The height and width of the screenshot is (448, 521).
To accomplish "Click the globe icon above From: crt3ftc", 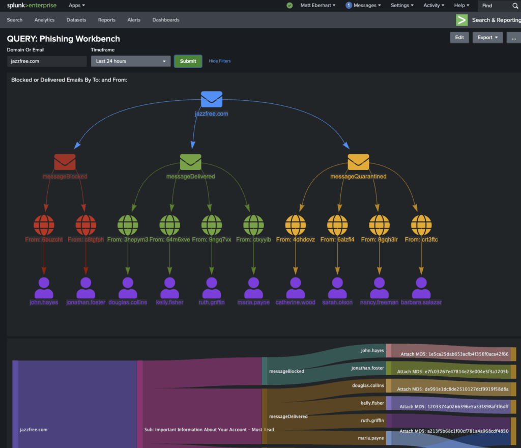I will [421, 225].
